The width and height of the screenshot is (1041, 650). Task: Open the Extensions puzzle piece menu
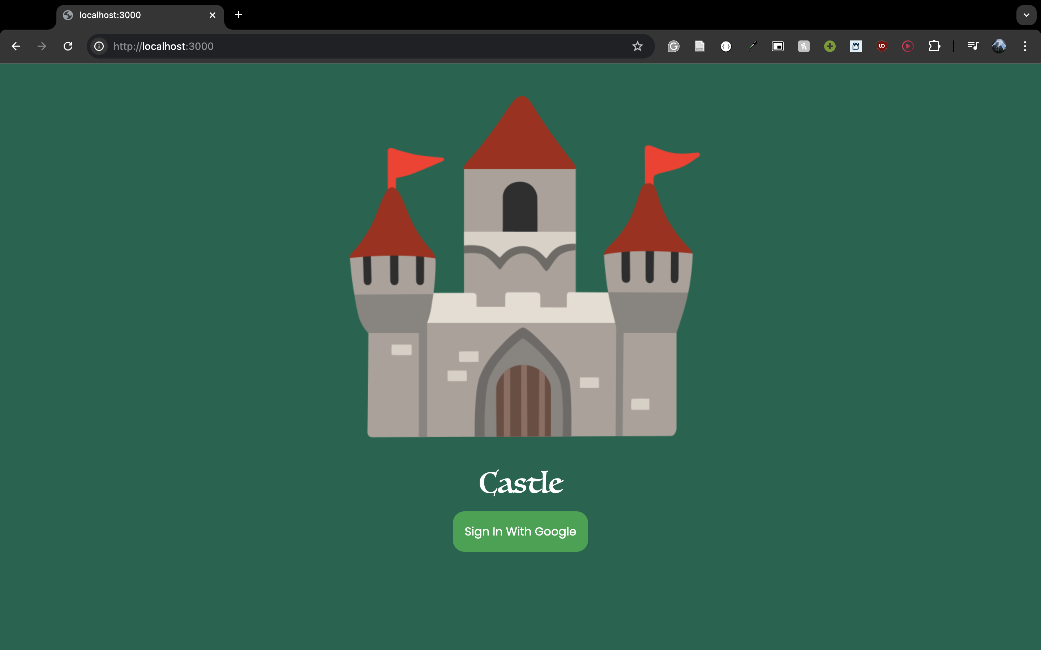point(934,47)
